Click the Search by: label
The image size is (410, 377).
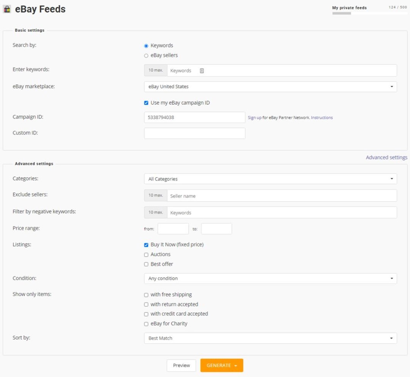tap(24, 45)
